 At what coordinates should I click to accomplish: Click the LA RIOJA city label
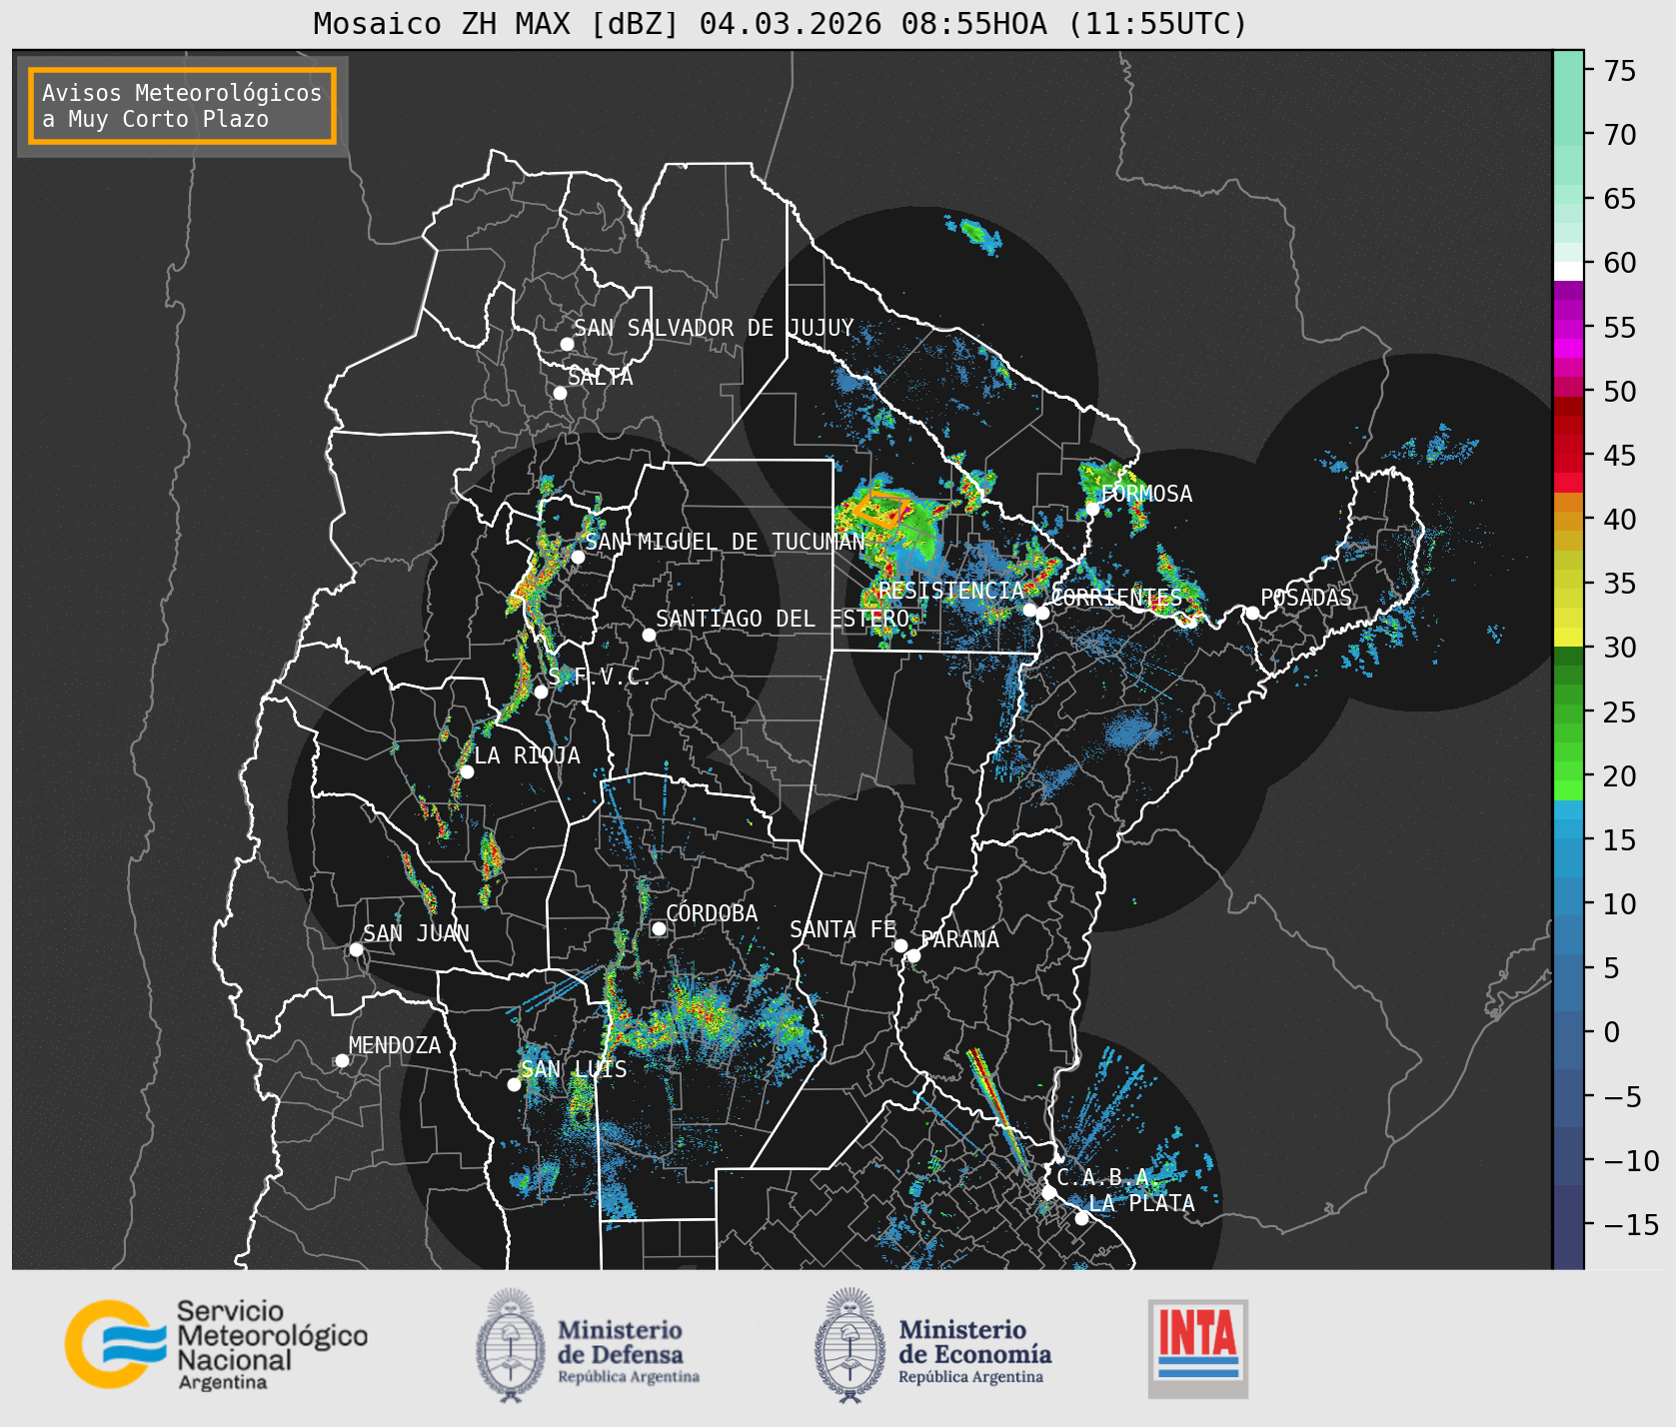coord(527,755)
